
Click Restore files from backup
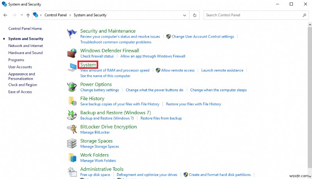(x=161, y=118)
